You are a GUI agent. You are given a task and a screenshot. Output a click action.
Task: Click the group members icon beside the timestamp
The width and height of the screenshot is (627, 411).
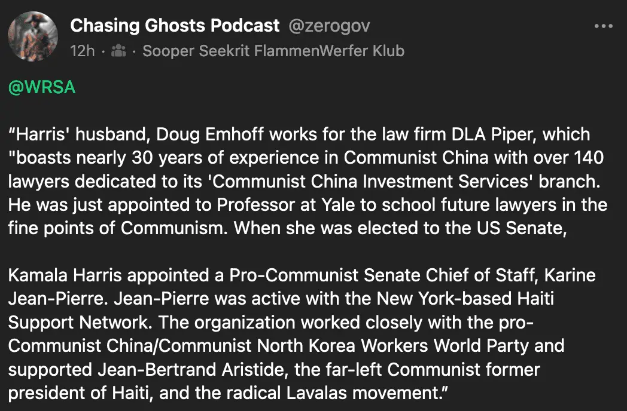point(119,51)
